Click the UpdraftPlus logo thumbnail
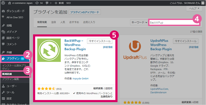 pyautogui.click(x=135, y=50)
